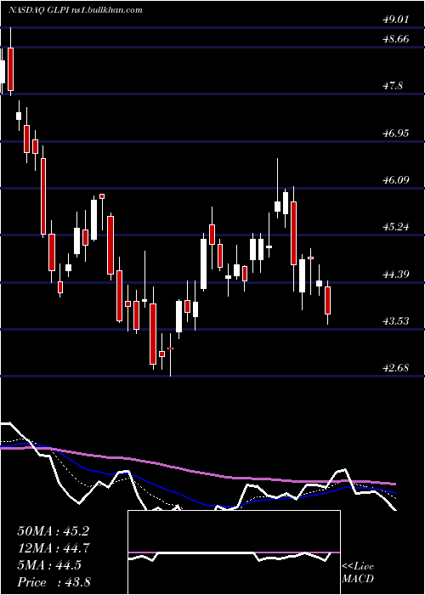Click the <<Live MACD label

coord(358,573)
